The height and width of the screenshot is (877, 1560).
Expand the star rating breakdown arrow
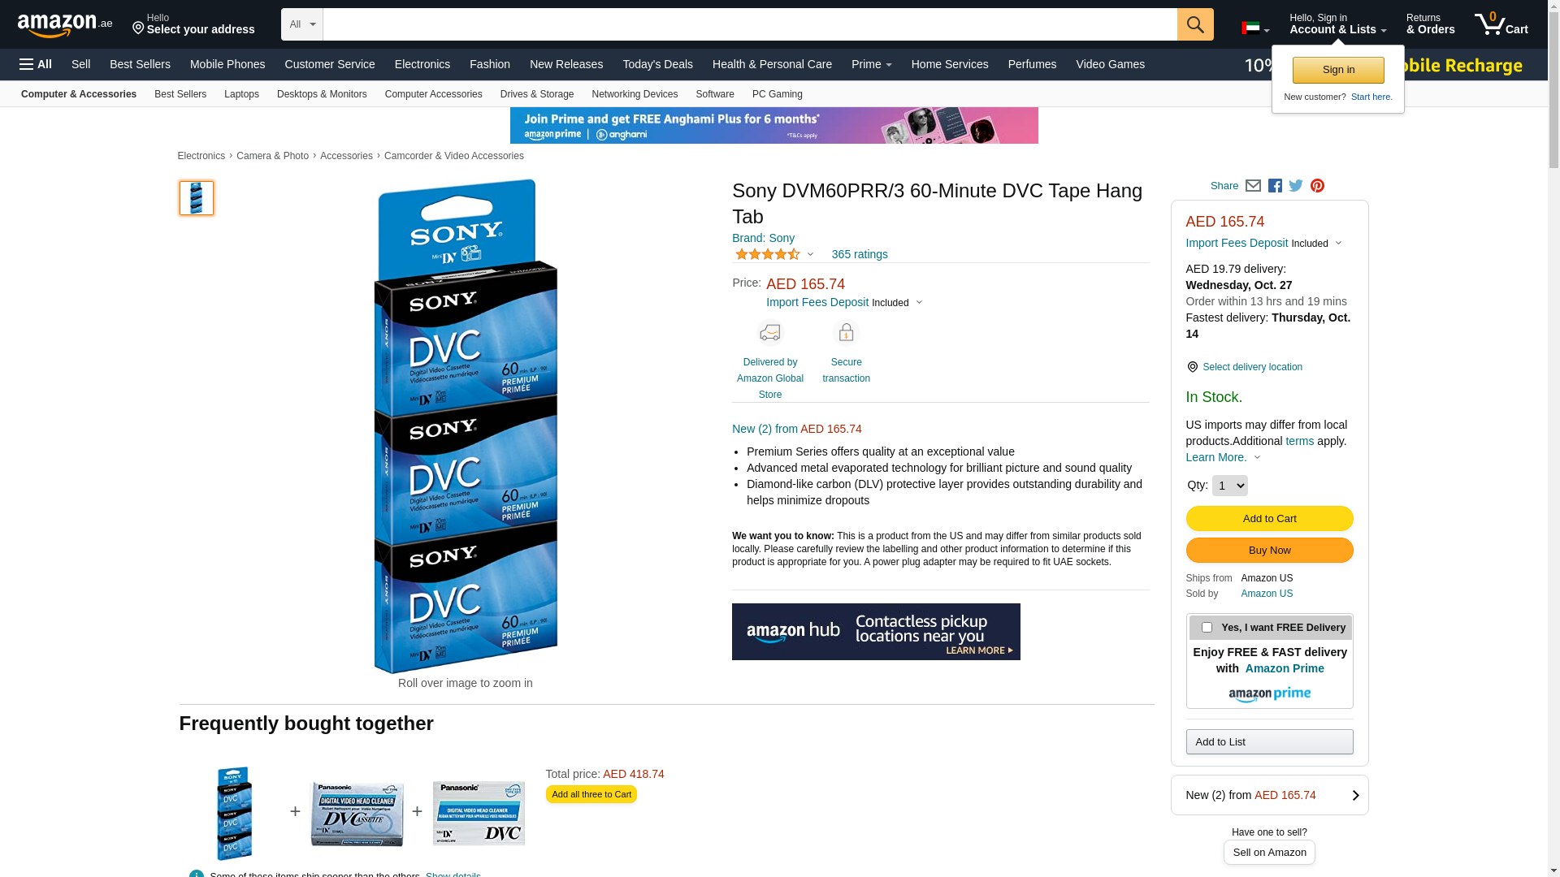(x=810, y=254)
